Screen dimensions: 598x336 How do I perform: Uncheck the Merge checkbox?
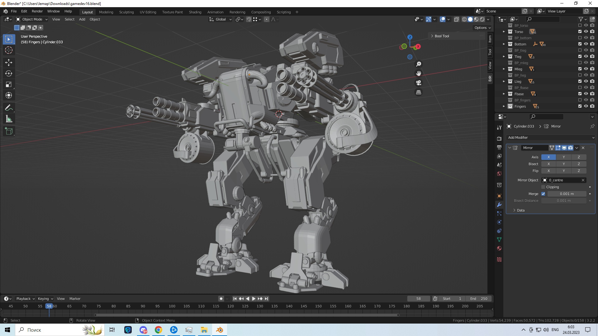(543, 194)
